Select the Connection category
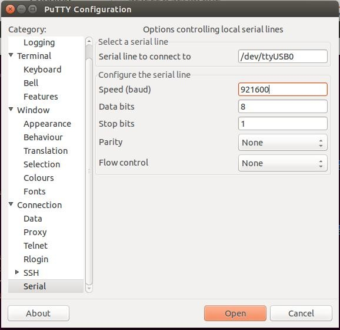Screen dimensions: 340x330 point(39,205)
